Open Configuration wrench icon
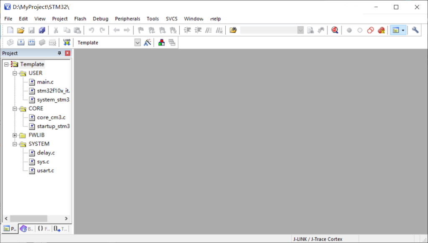This screenshot has height=243, width=428. [415, 30]
